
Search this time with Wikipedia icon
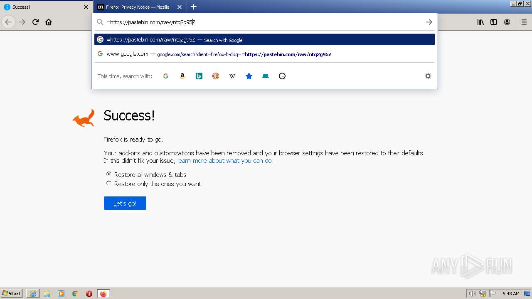pos(232,76)
